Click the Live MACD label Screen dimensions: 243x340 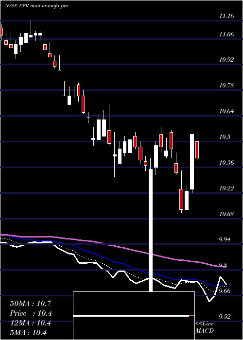click(x=205, y=327)
